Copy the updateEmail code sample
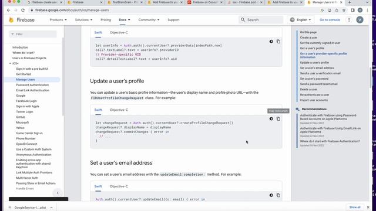Screen dimensions: 376x211 [x=278, y=195]
